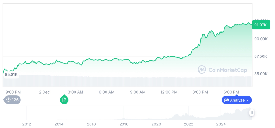Click the green news document marker

64,100
